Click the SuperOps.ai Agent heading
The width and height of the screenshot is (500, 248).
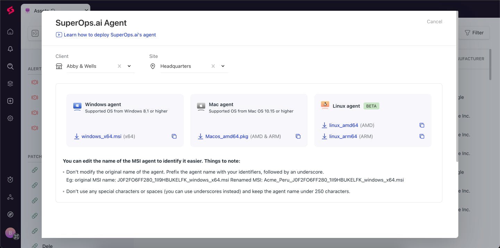(91, 23)
